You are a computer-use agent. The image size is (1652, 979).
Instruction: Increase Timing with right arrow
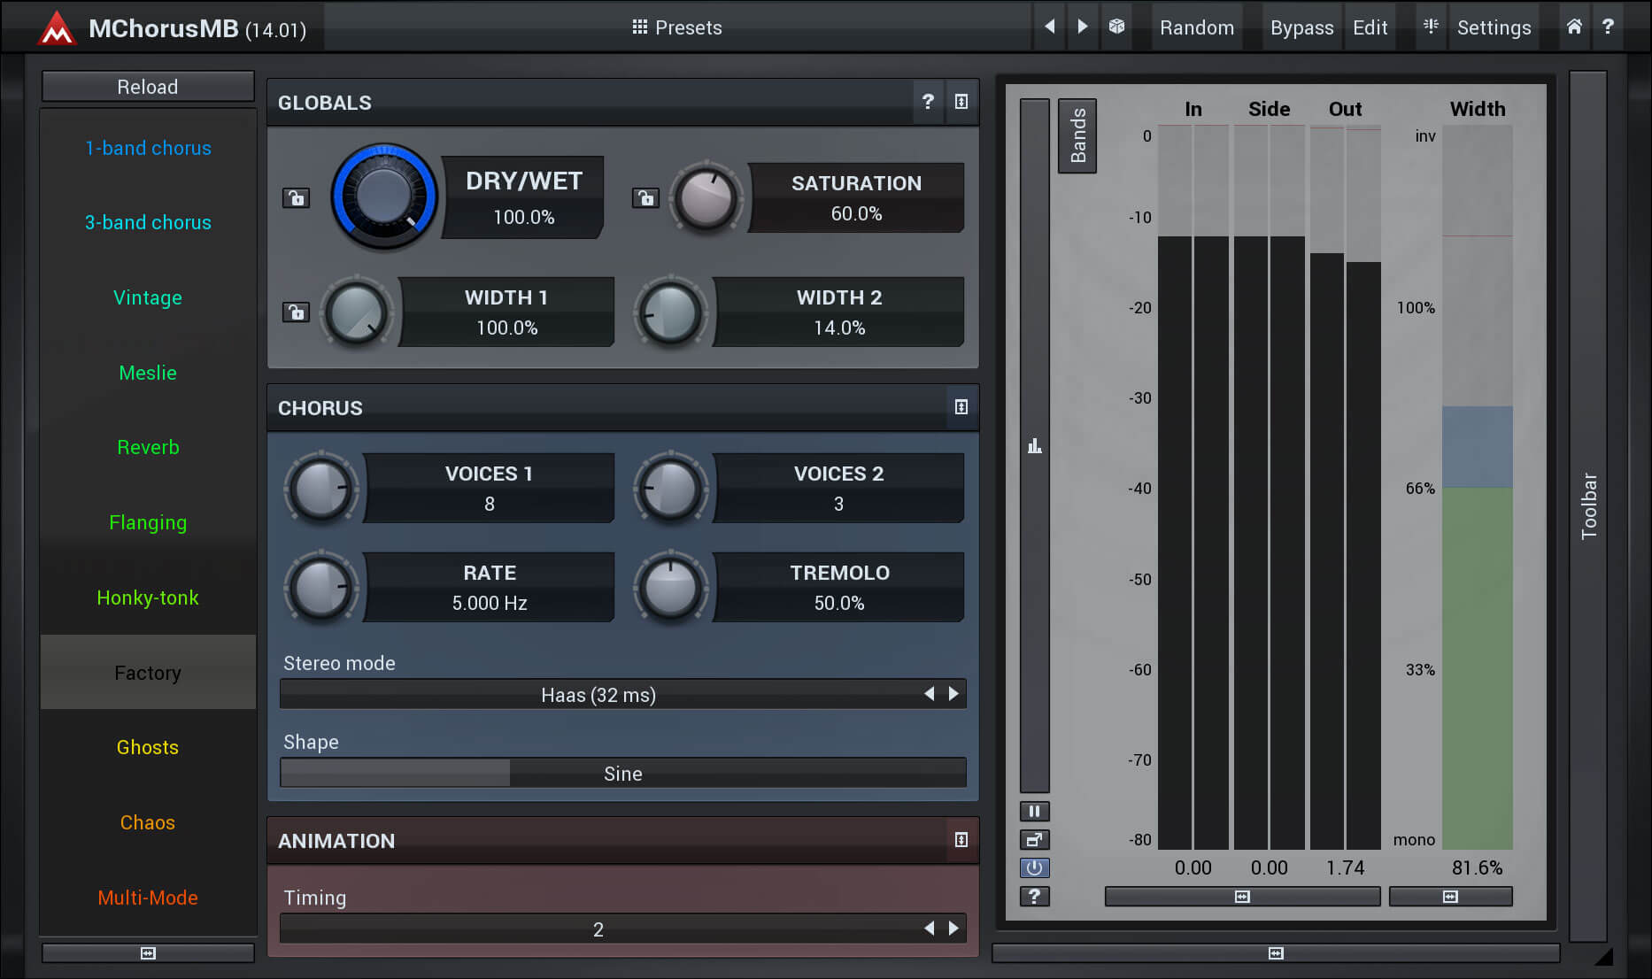click(x=953, y=928)
